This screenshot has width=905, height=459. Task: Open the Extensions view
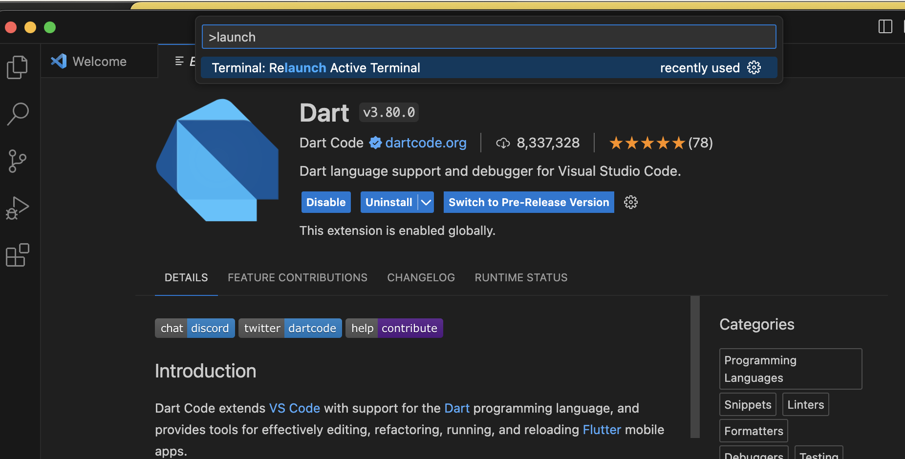18,255
